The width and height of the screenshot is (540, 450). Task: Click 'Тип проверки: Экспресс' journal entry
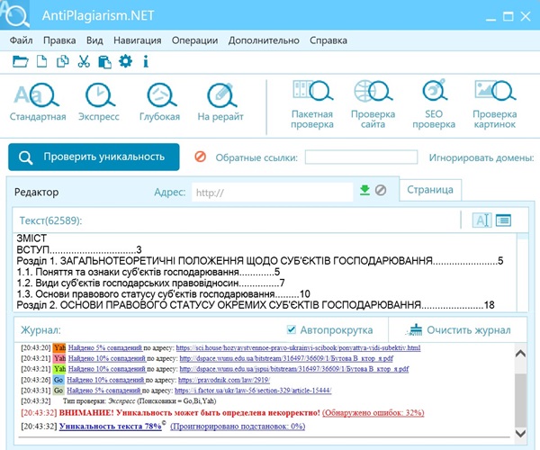click(139, 401)
